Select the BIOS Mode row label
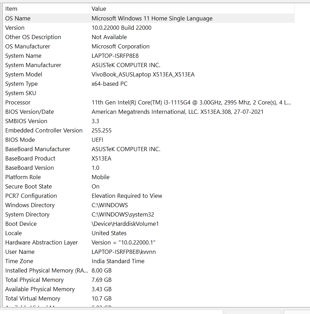310x314 pixels. coord(20,140)
